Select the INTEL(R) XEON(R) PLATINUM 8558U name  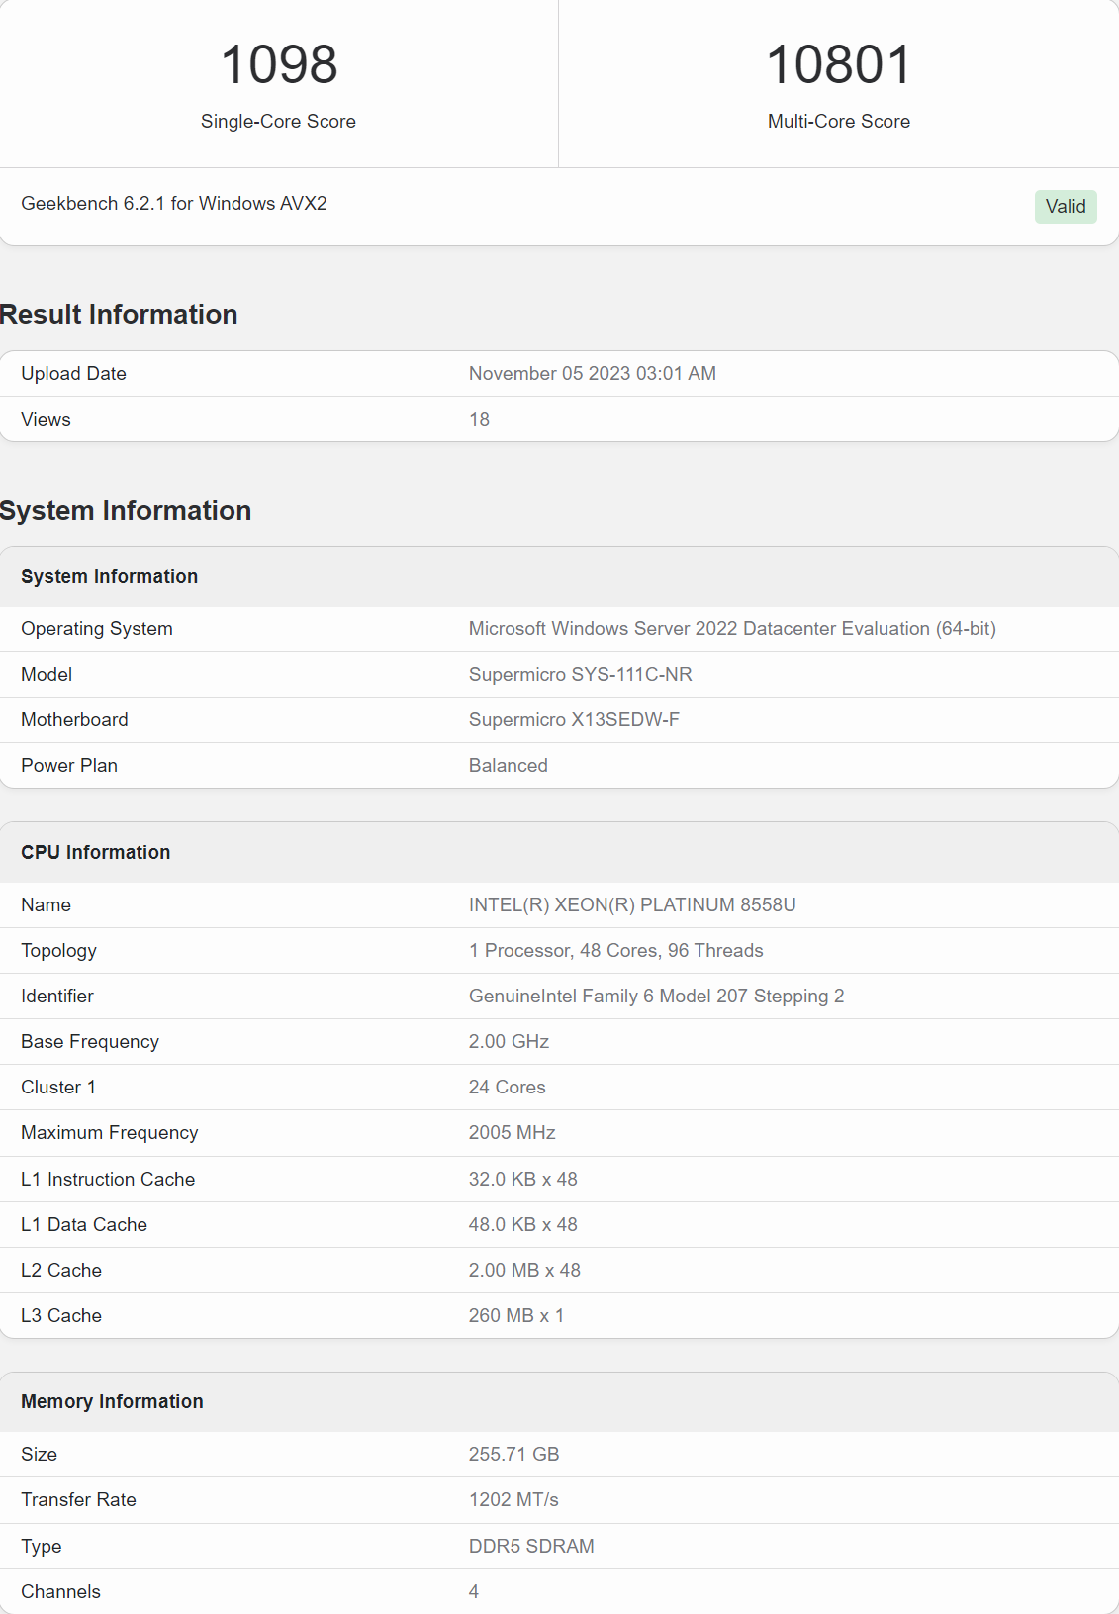[x=631, y=904]
